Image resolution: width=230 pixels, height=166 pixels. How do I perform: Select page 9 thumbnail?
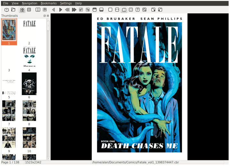pos(9,137)
